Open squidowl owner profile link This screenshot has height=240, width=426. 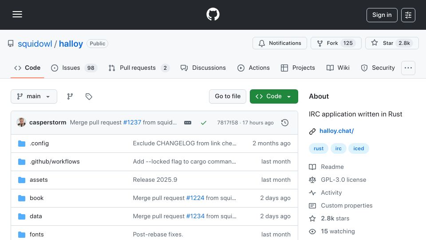click(x=35, y=44)
